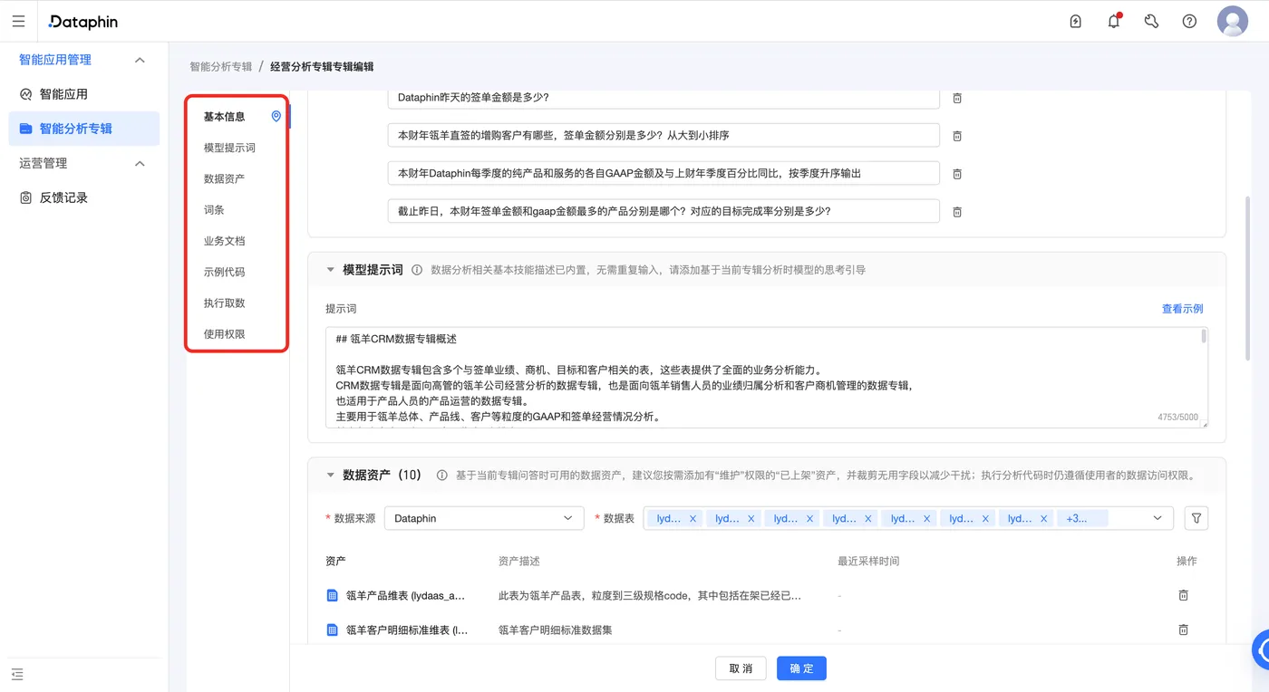
Task: Collapse the sidebar using the bottom-left icon
Action: [17, 674]
